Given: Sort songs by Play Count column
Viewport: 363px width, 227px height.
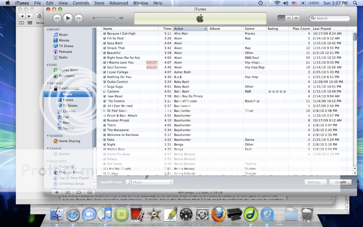Looking at the screenshot, I should coord(300,29).
